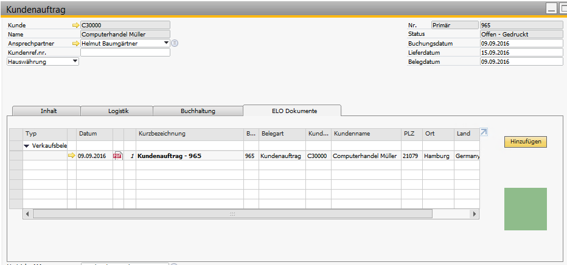Click the Primär series field
This screenshot has width=567, height=265.
tap(455, 26)
